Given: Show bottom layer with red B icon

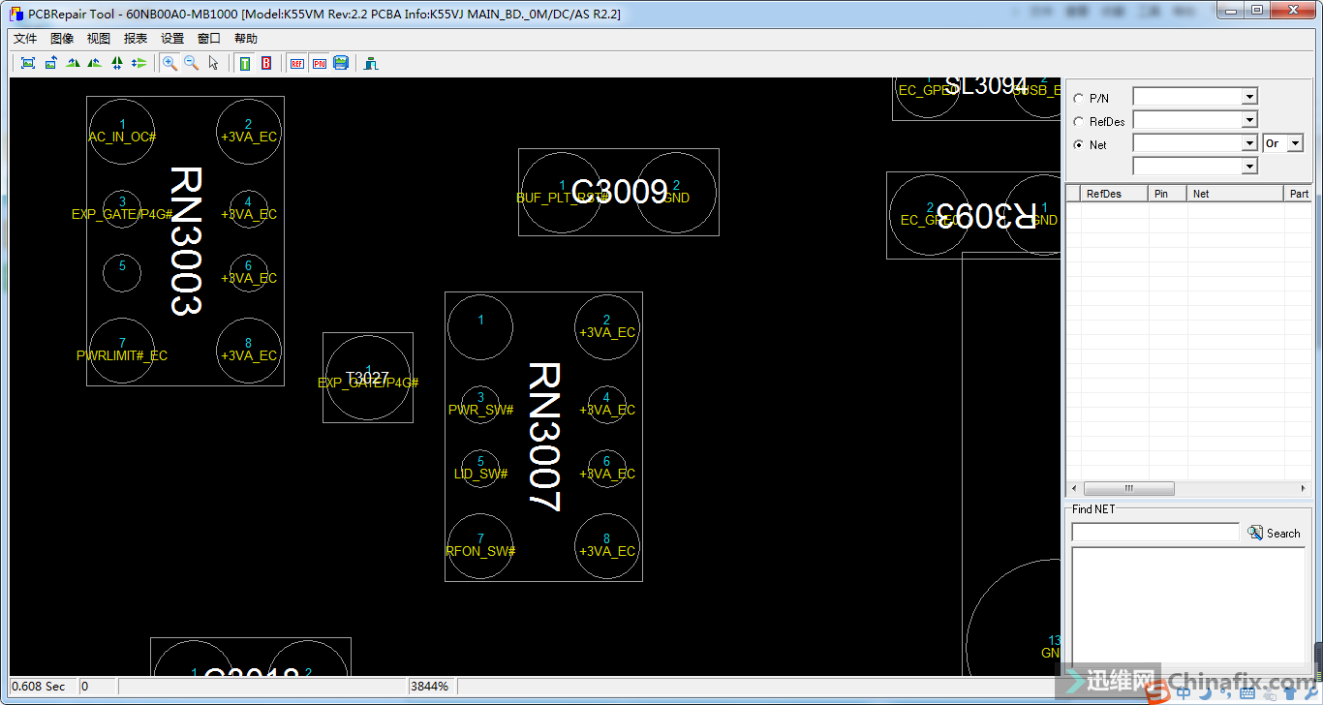Looking at the screenshot, I should pos(266,63).
